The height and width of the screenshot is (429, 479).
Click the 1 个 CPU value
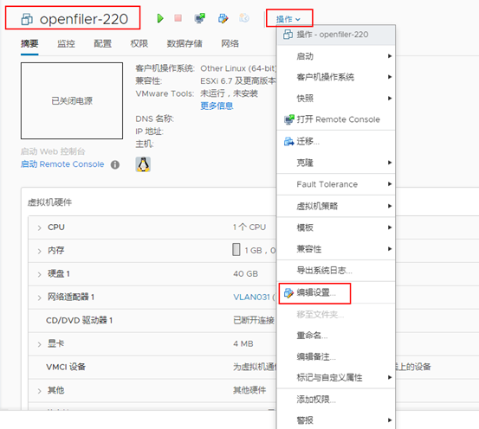tap(249, 227)
